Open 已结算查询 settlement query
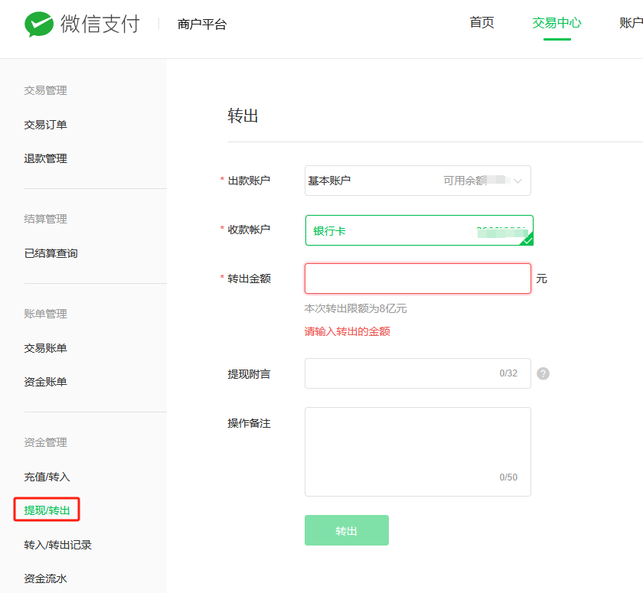This screenshot has height=593, width=643. pyautogui.click(x=52, y=253)
